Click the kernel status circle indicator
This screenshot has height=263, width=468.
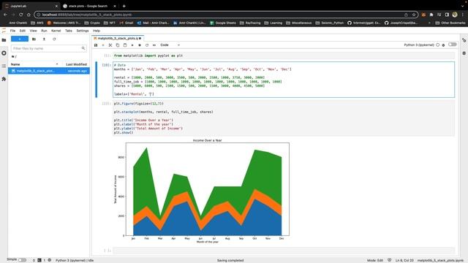coord(438,45)
